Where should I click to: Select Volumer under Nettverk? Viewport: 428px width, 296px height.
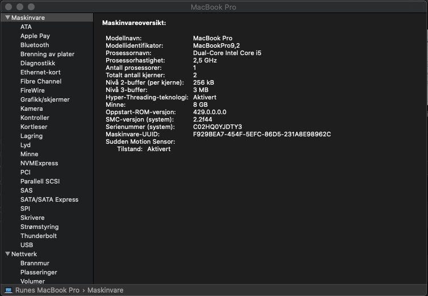tap(32, 281)
